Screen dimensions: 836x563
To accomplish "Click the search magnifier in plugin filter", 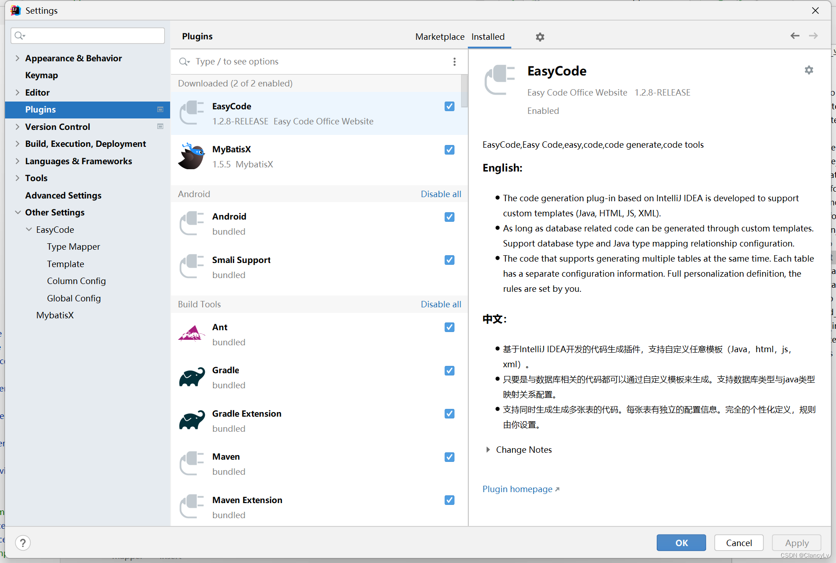I will pyautogui.click(x=184, y=62).
